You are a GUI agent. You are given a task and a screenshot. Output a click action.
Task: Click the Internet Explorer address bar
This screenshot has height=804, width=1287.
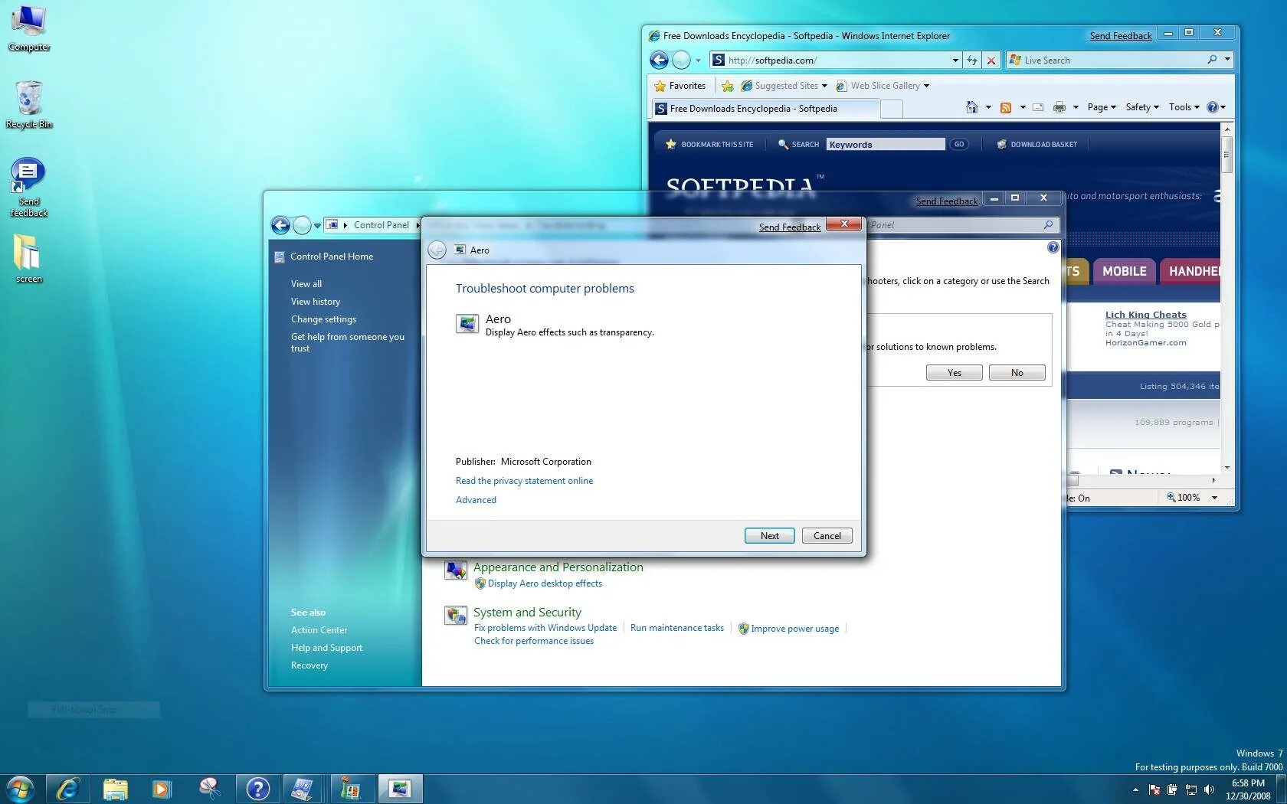point(835,60)
